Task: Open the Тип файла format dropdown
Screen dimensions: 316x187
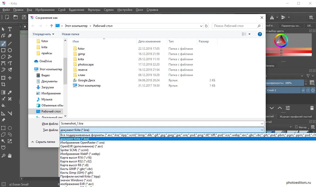Action: [162, 130]
